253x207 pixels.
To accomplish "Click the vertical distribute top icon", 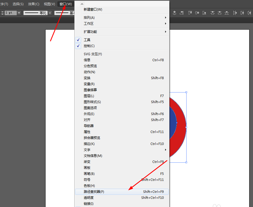I will pos(213,13).
